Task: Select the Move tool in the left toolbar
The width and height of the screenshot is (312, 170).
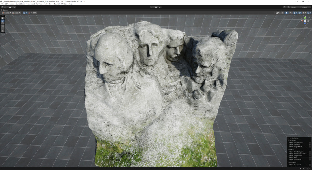Action: pyautogui.click(x=2, y=20)
